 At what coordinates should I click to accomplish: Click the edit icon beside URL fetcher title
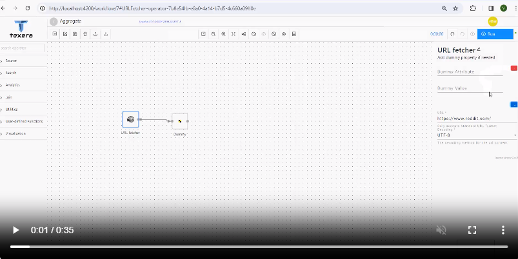pos(479,50)
